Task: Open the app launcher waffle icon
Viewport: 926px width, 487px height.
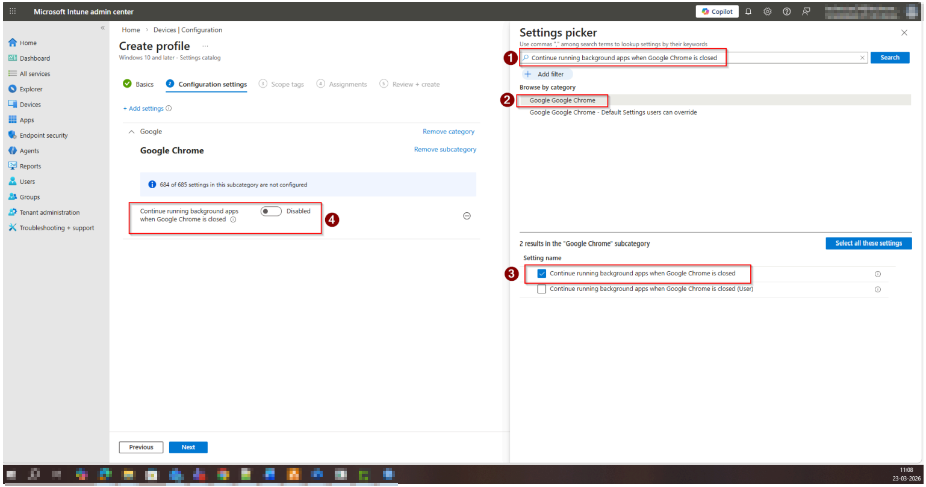Action: coord(13,11)
